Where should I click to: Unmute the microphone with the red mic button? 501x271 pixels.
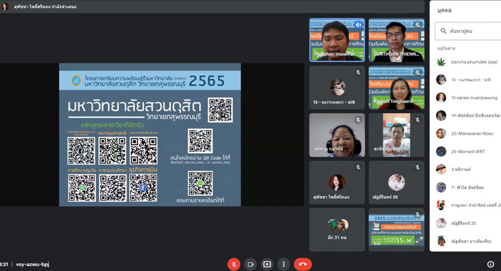pyautogui.click(x=233, y=264)
